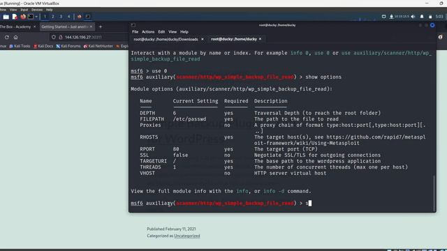Open the Kali Docs bookmark
This screenshot has height=251, width=447.
pyautogui.click(x=43, y=46)
